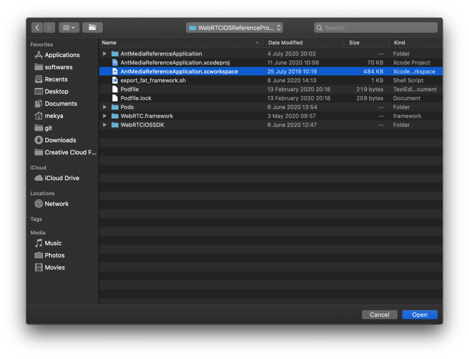Toggle the sort direction arrow in Name column
The width and height of the screenshot is (469, 359).
point(257,43)
